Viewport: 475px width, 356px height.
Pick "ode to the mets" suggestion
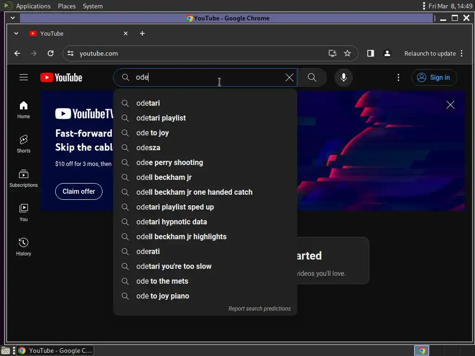205,281
